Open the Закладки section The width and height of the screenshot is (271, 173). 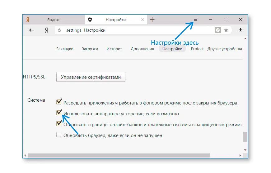(x=65, y=49)
